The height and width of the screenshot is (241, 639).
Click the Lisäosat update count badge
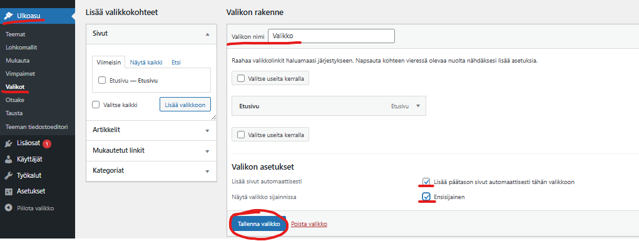click(47, 143)
